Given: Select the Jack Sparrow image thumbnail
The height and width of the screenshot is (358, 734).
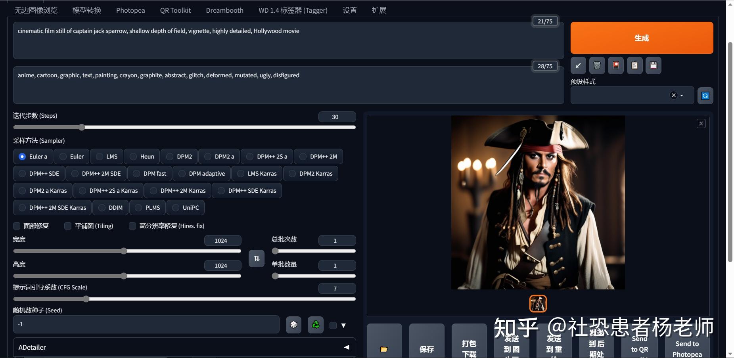Looking at the screenshot, I should pyautogui.click(x=538, y=303).
